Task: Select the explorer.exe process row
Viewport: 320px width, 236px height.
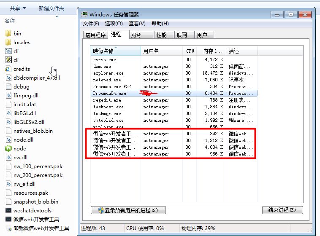Action: click(x=174, y=73)
